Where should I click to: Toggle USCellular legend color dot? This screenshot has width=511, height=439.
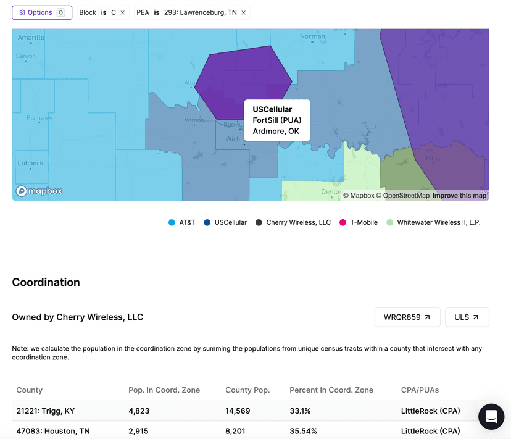click(207, 222)
